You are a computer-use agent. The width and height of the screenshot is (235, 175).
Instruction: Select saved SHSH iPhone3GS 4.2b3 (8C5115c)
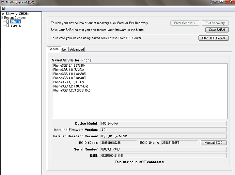coord(71,90)
